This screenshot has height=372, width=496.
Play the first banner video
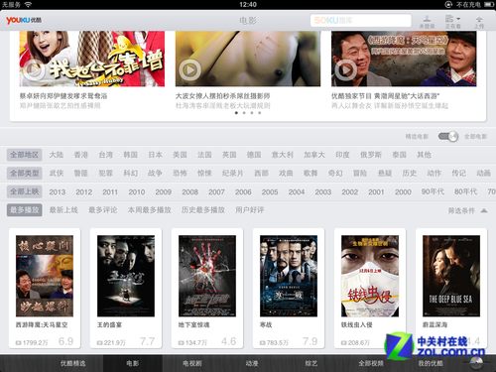pos(34,70)
